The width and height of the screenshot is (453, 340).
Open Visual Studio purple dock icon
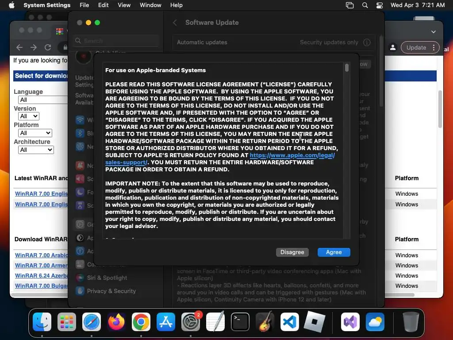(x=350, y=322)
